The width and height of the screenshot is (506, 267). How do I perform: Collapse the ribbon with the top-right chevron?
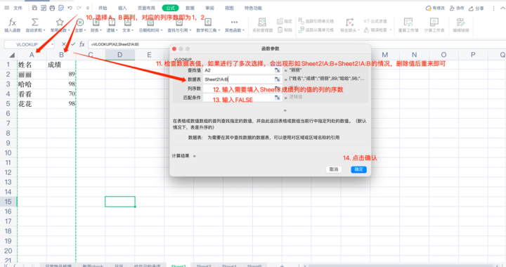coord(502,8)
